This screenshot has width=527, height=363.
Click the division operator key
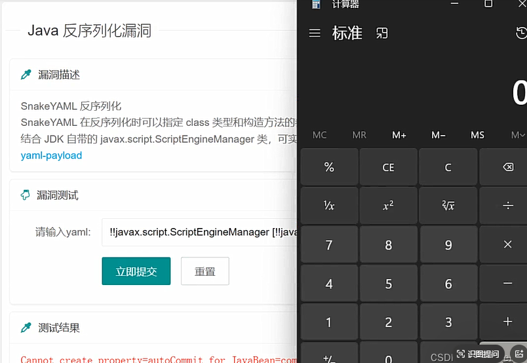pos(507,206)
